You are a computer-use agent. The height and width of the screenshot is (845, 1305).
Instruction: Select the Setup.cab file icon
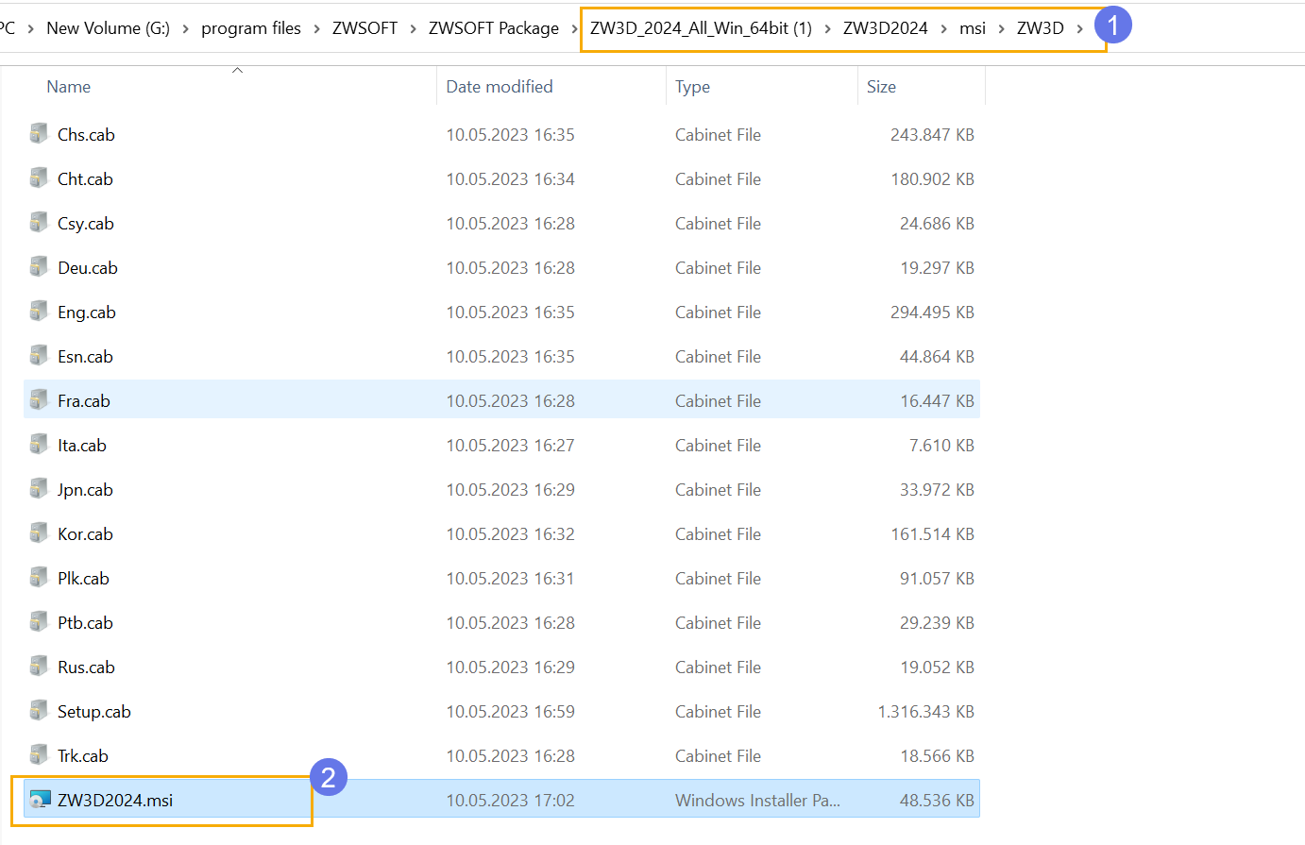point(39,711)
